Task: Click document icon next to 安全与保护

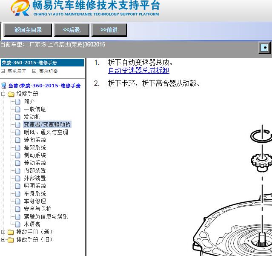Action: [x=18, y=209]
